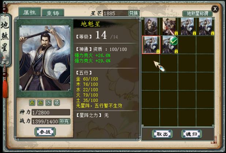This screenshot has height=153, width=226.
Task: Click the 补充 replenish button
Action: click(x=64, y=121)
